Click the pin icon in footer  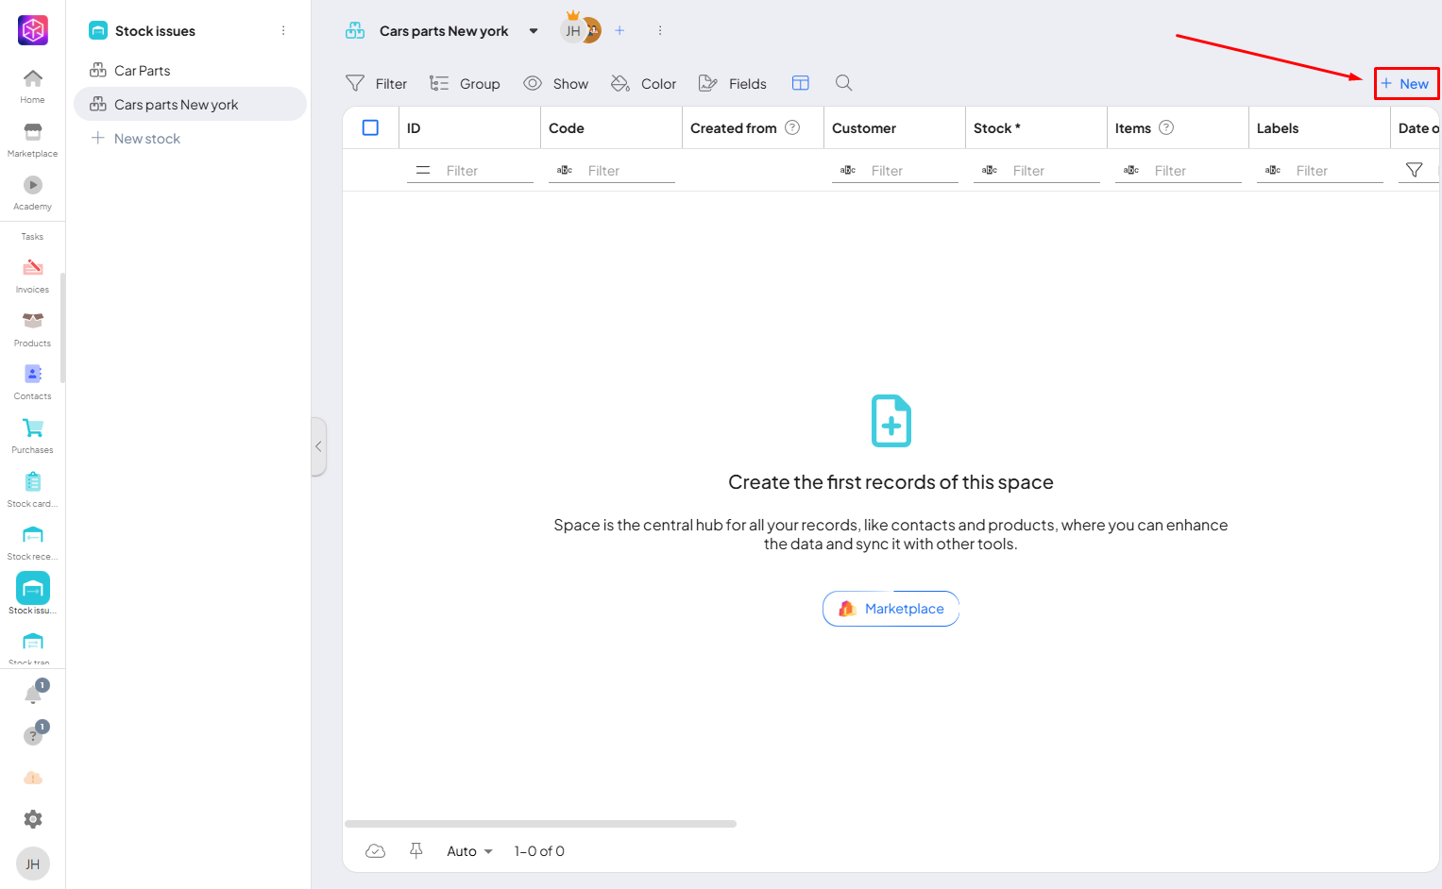(416, 851)
